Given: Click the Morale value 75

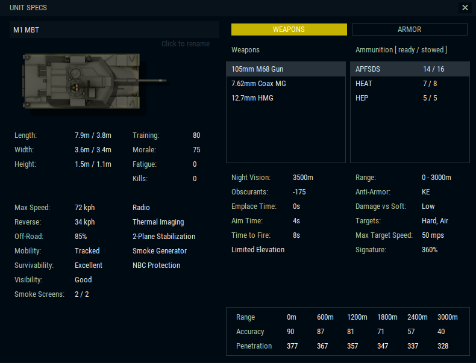Looking at the screenshot, I should tap(196, 150).
